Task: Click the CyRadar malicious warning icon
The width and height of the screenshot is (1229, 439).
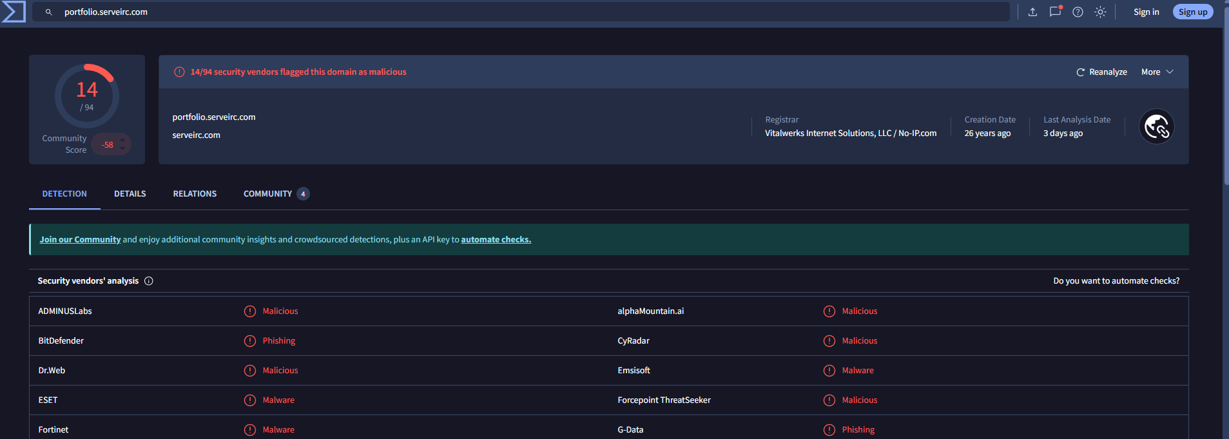Action: tap(829, 340)
